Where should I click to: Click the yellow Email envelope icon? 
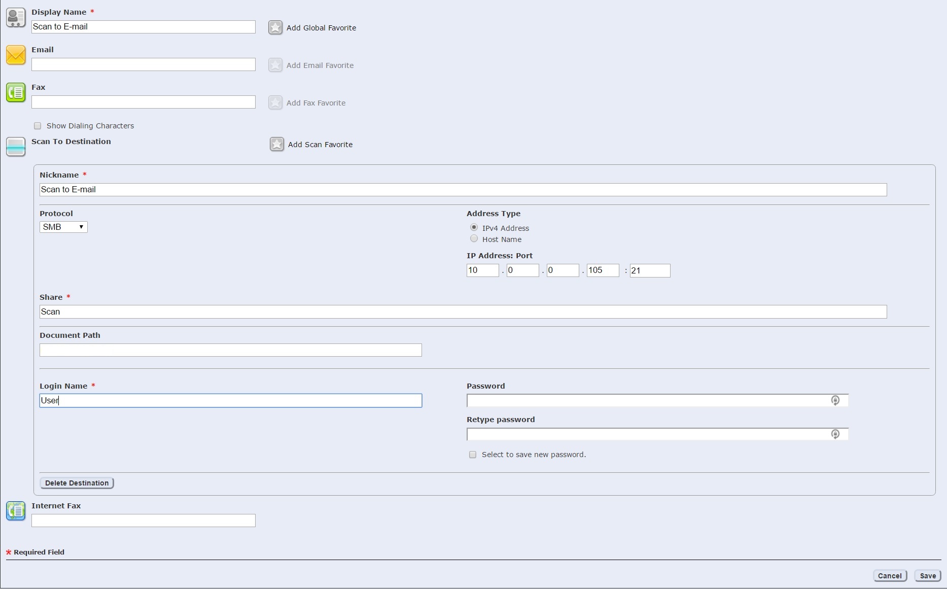(x=16, y=55)
